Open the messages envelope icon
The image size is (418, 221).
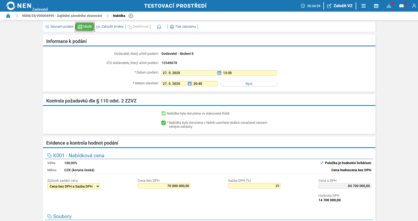click(x=401, y=6)
